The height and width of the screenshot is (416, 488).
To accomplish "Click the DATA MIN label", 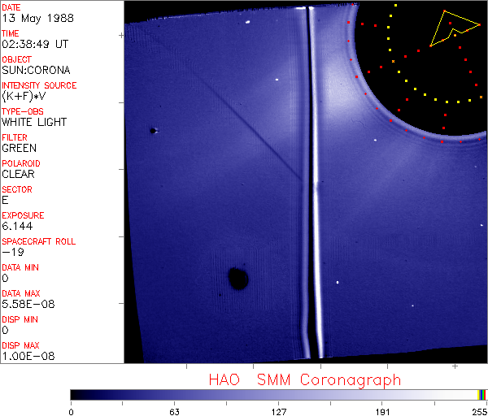I will pyautogui.click(x=20, y=267).
